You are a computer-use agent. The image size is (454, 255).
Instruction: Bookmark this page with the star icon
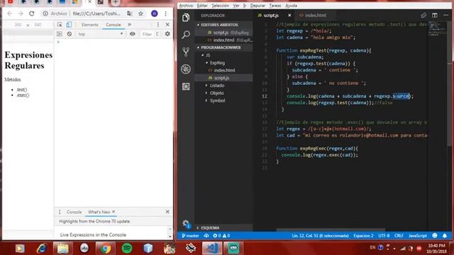pyautogui.click(x=140, y=13)
